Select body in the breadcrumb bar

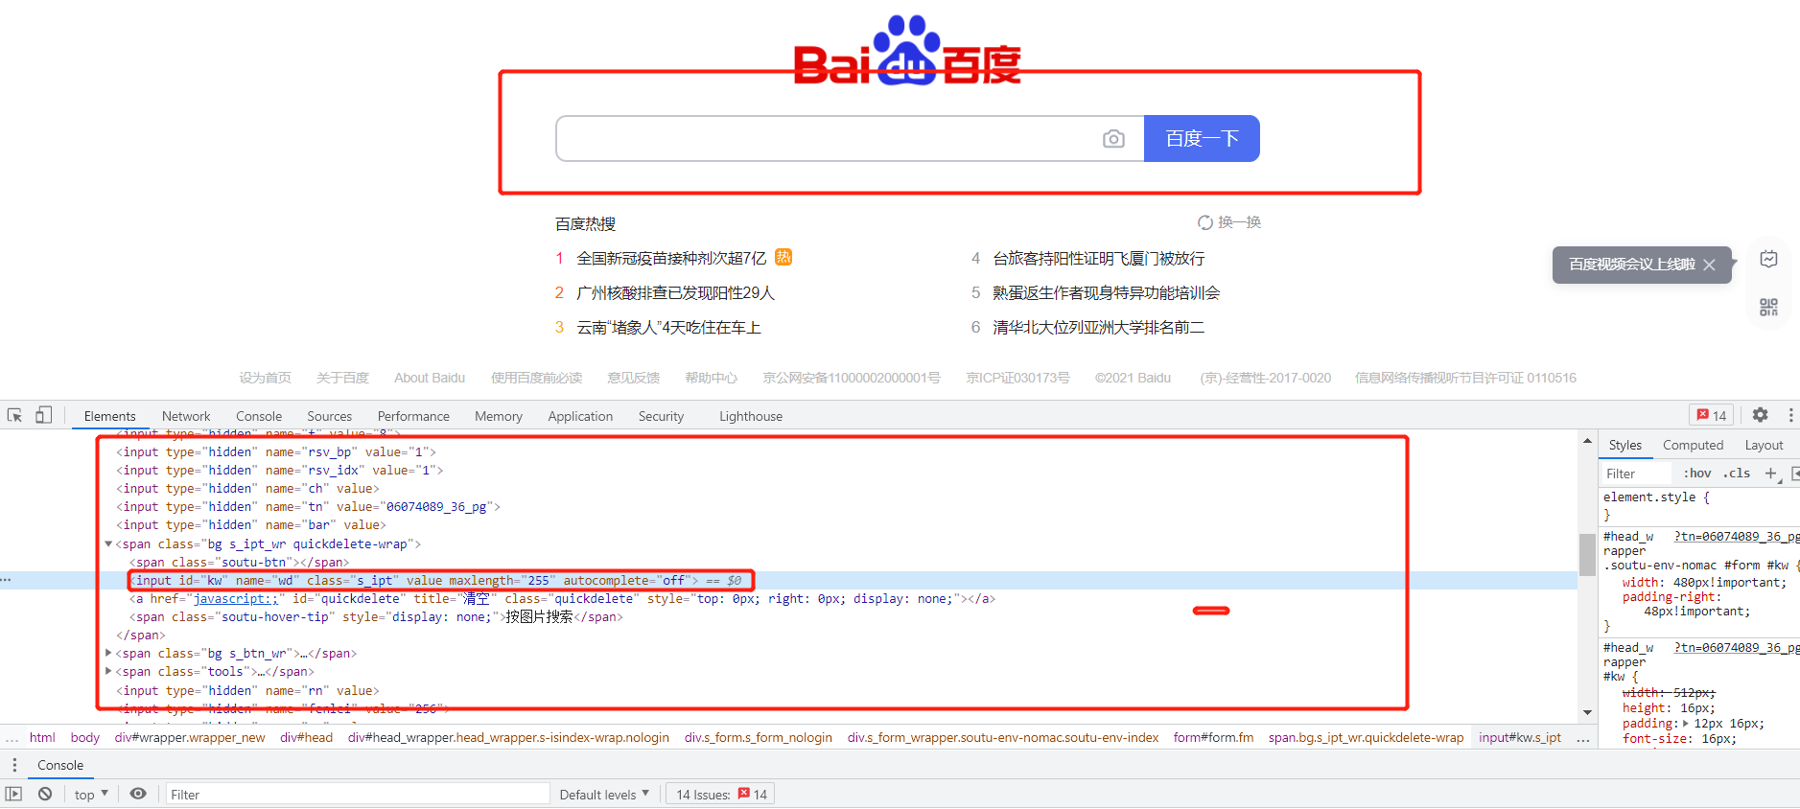pyautogui.click(x=85, y=737)
